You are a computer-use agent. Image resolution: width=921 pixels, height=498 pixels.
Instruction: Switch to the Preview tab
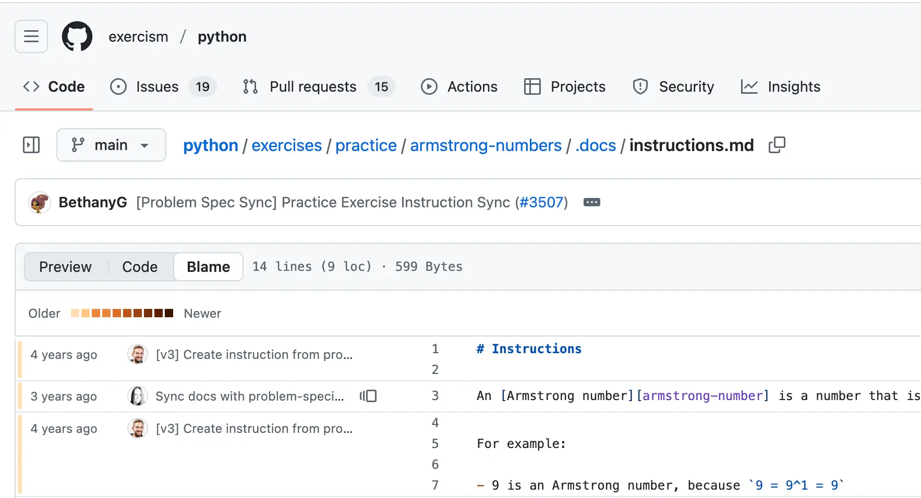[x=65, y=266]
